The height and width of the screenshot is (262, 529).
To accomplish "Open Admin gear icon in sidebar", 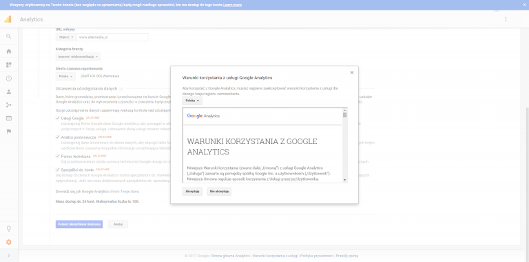I will coord(9,242).
